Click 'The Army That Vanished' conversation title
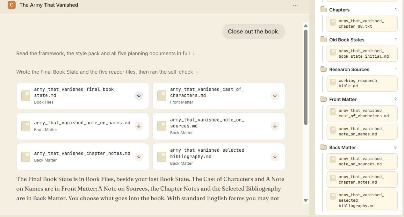The width and height of the screenshot is (404, 217). (49, 5)
